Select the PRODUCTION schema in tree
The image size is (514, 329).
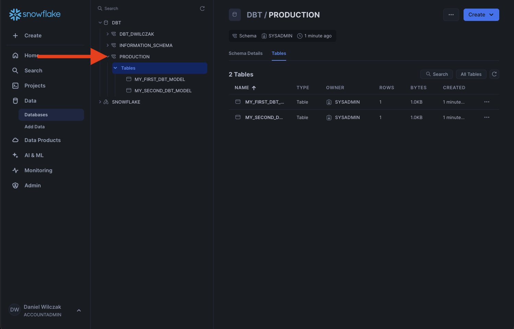tap(135, 57)
